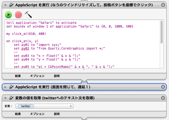Click the script editor's vertical scrollbar thumb
Viewport: 169px width, 120px height.
(162, 32)
